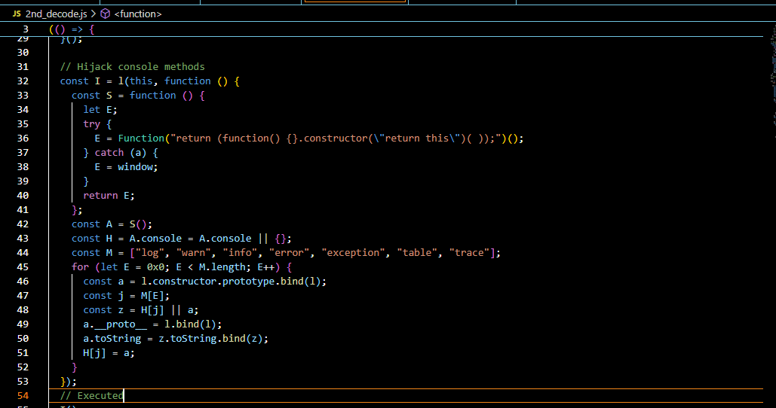Click the word window on line 38

137,167
